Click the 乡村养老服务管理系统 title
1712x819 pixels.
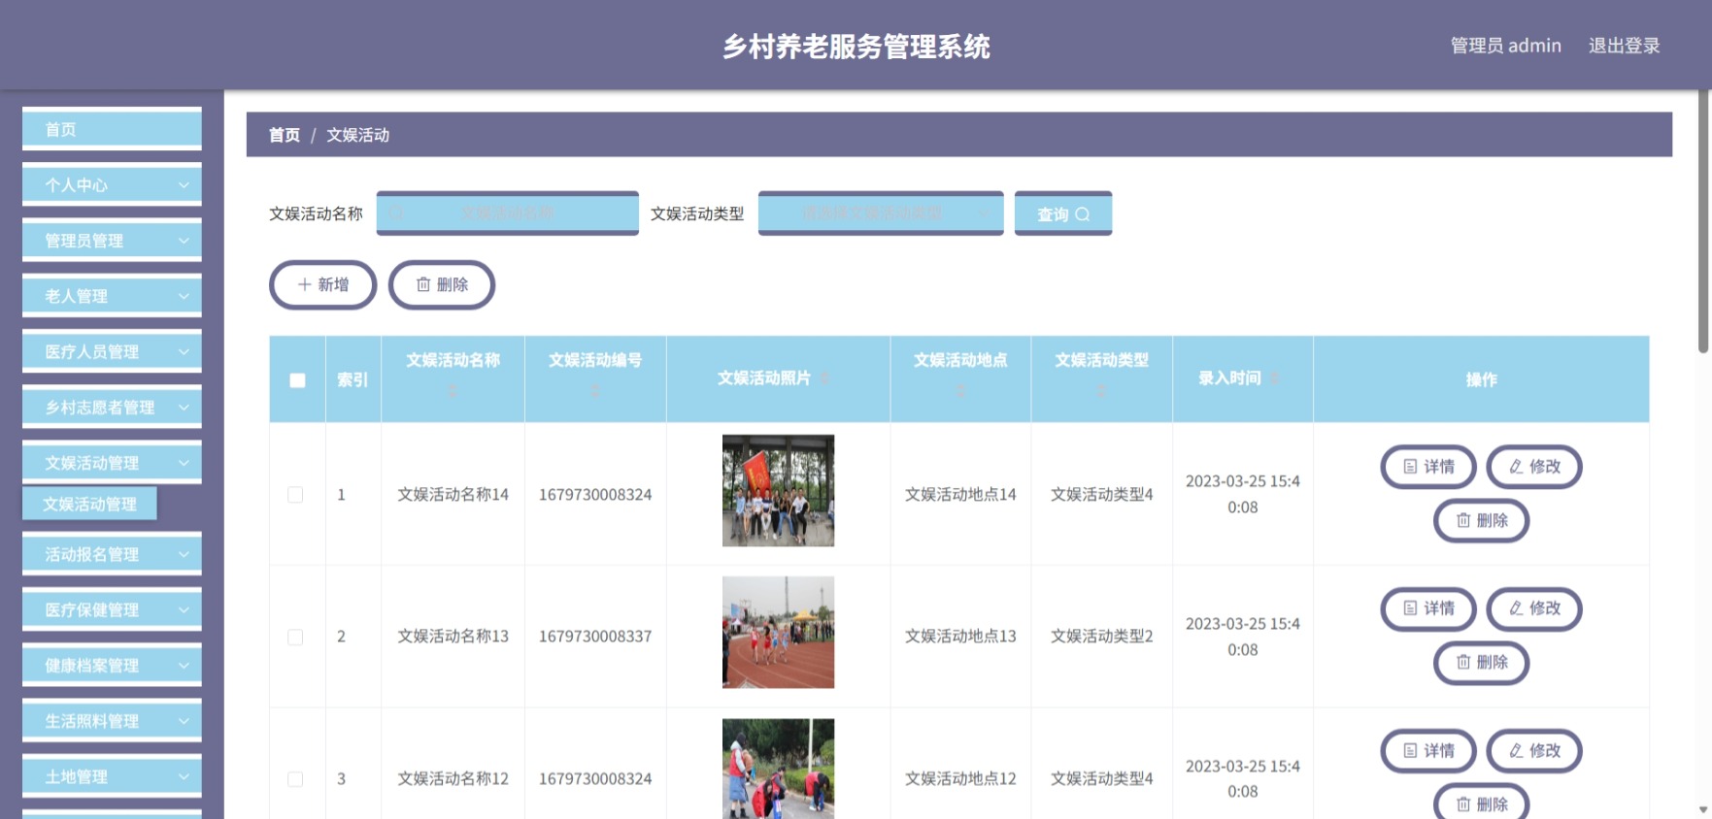(856, 47)
